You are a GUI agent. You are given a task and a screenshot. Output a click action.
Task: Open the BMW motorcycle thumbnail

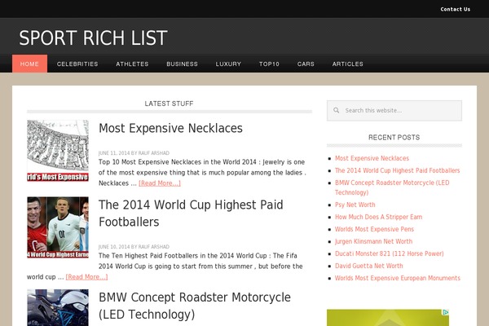click(x=58, y=307)
